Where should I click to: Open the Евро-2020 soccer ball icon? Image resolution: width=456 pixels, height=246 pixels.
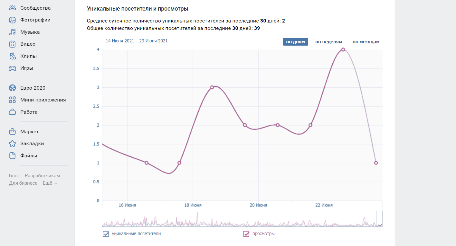[12, 88]
